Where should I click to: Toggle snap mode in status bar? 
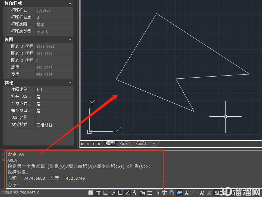[91, 193]
